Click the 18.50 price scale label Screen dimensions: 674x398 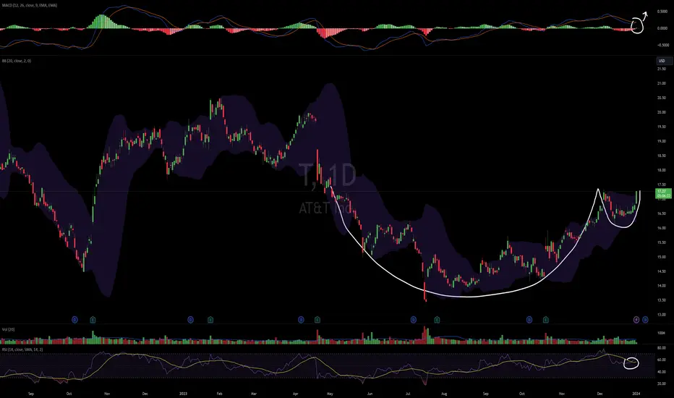662,156
